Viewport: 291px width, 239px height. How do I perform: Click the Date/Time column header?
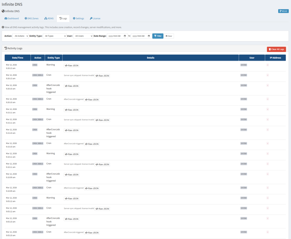[18, 58]
